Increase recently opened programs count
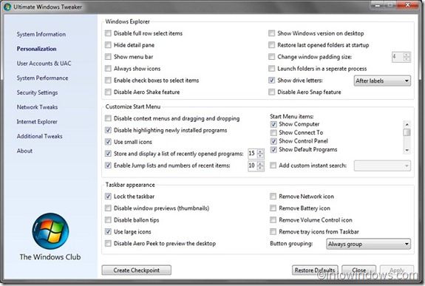Screen dimensions: 425x286 260,151
